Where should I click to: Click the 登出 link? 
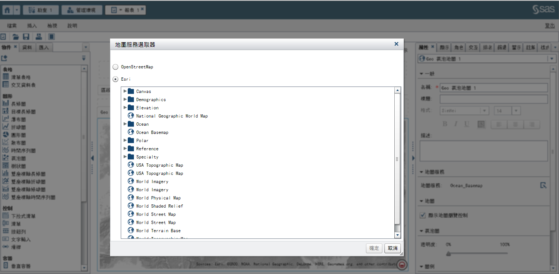(550, 25)
